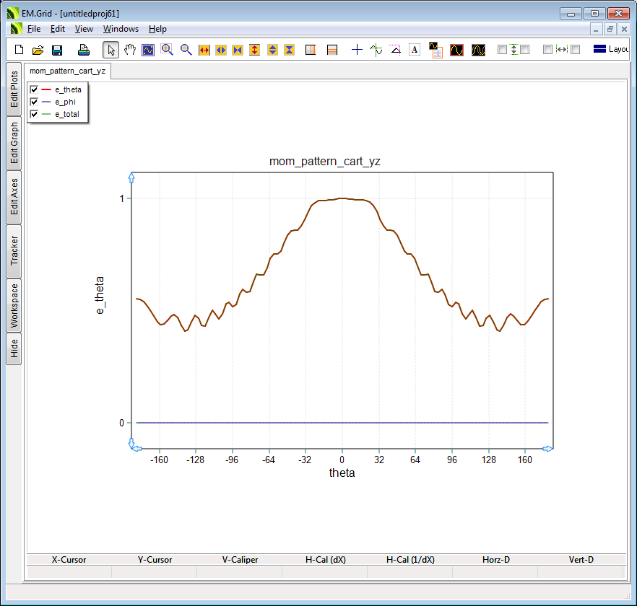Open the Tracker side panel
This screenshot has width=637, height=606.
click(x=14, y=251)
